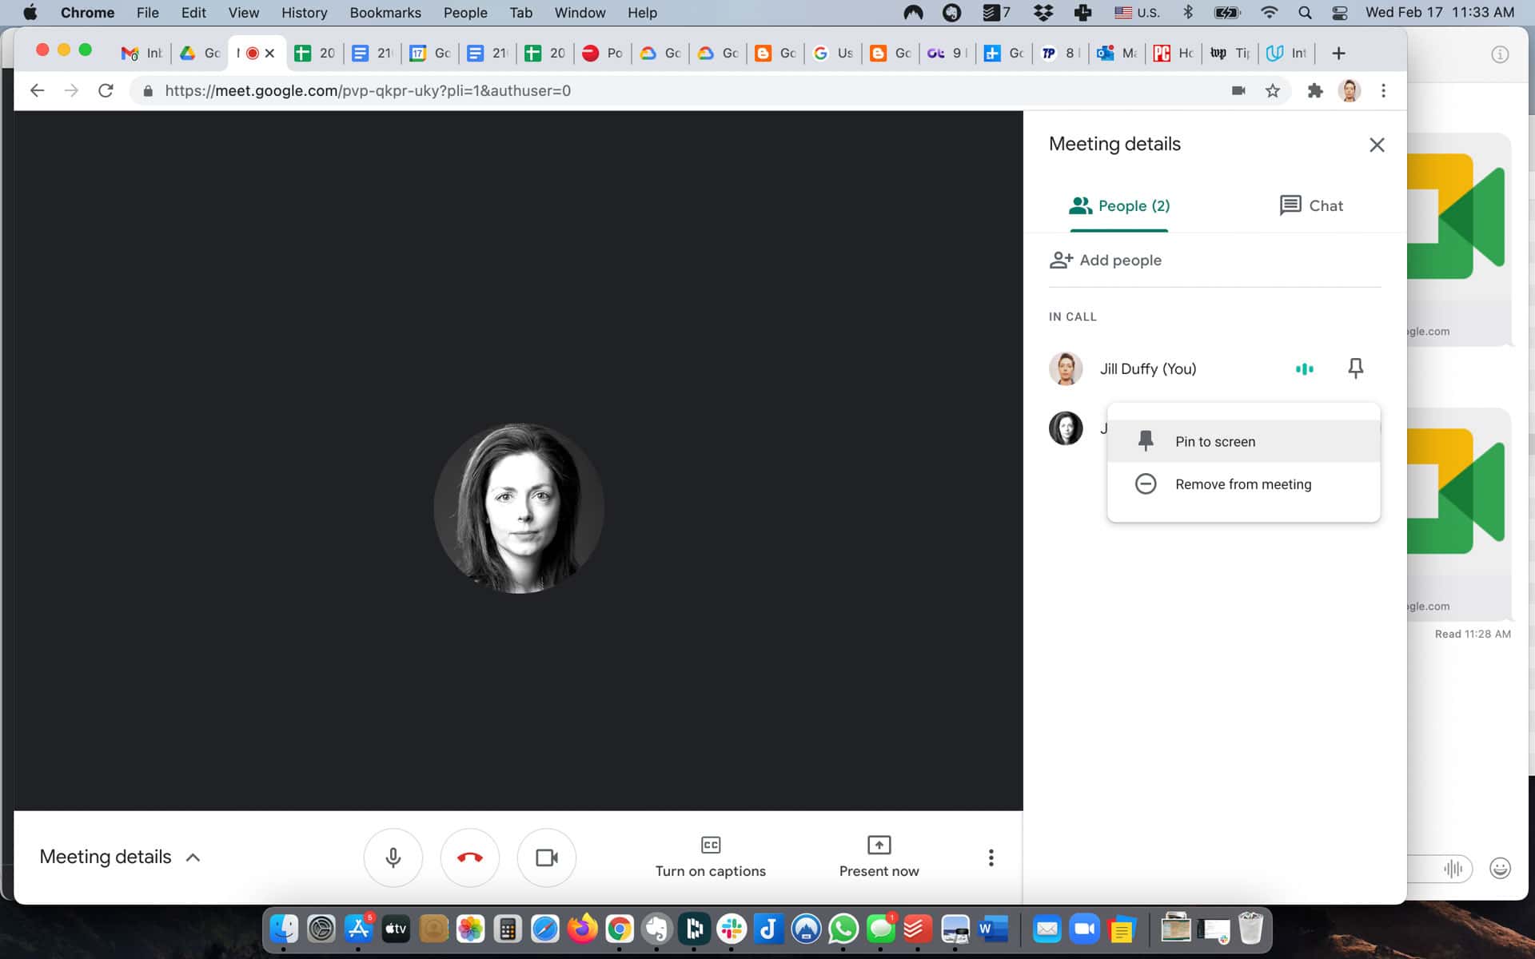Turn off the camera button
The height and width of the screenshot is (959, 1535).
[x=547, y=858]
